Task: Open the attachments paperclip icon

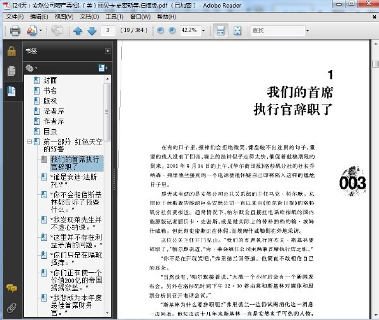Action: pos(11,307)
